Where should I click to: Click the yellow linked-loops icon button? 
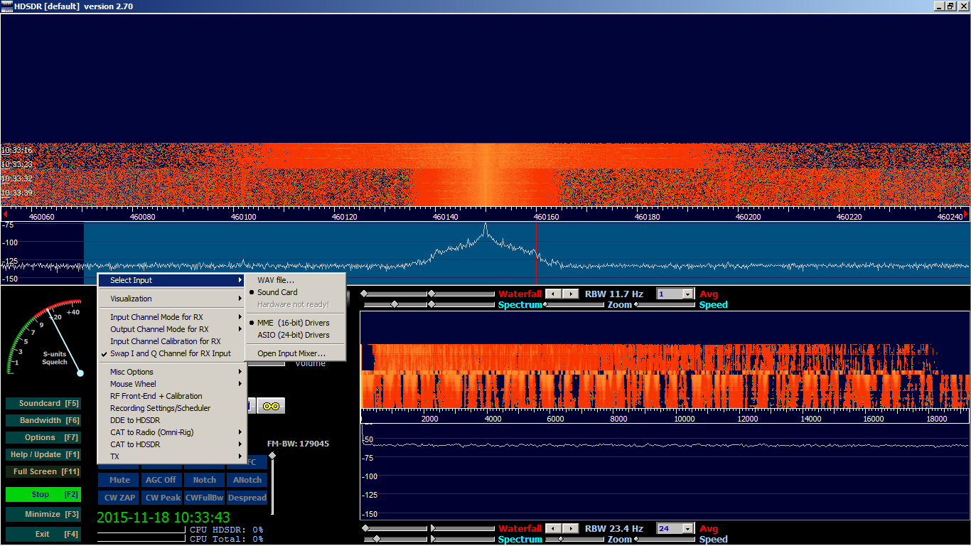point(271,406)
